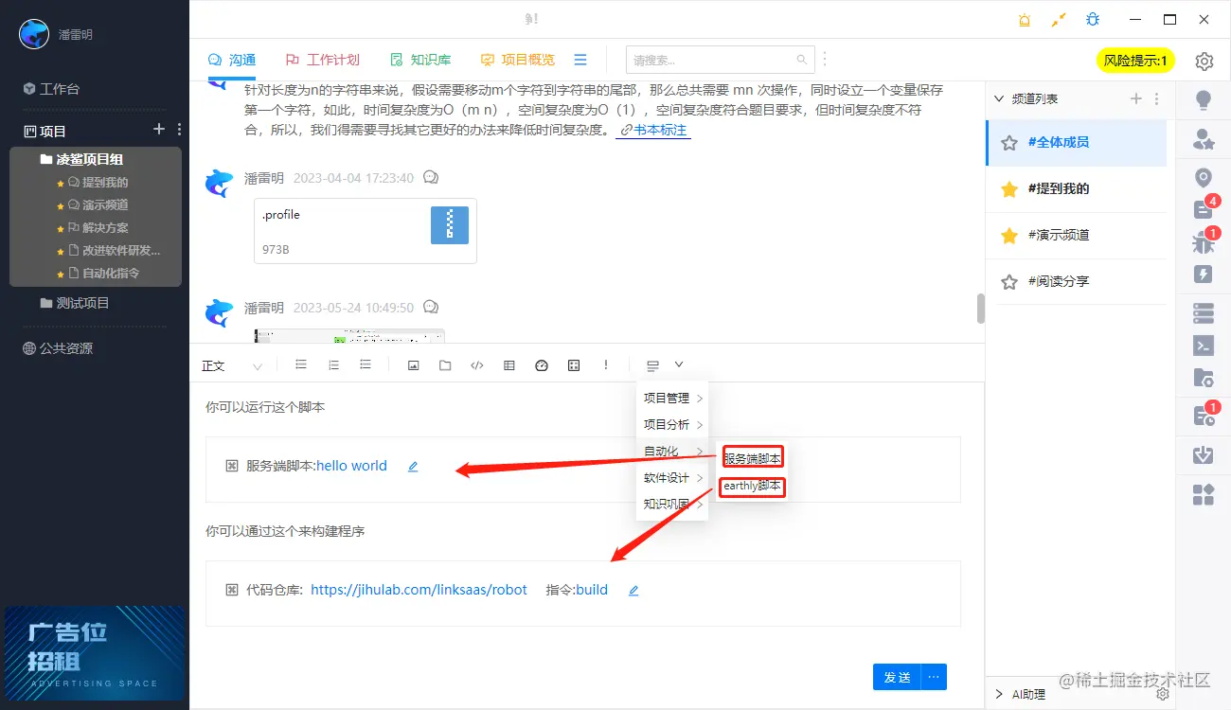1231x710 pixels.
Task: Open the 项目概览 tab
Action: coord(517,60)
